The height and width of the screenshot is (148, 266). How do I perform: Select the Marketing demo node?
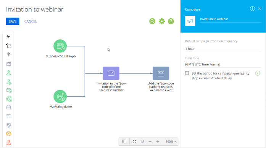coord(60,96)
